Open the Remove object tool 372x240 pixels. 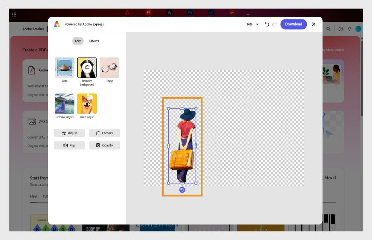click(65, 104)
